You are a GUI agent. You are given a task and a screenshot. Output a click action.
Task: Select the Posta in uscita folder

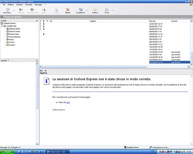pos(13,32)
